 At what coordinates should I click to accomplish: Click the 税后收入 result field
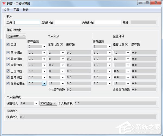tap(88, 117)
